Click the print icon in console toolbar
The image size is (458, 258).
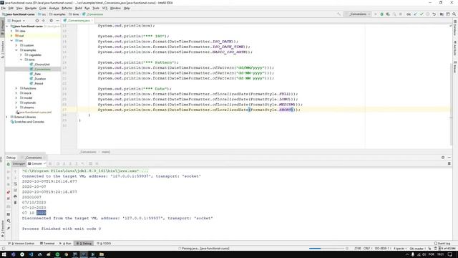click(15, 196)
